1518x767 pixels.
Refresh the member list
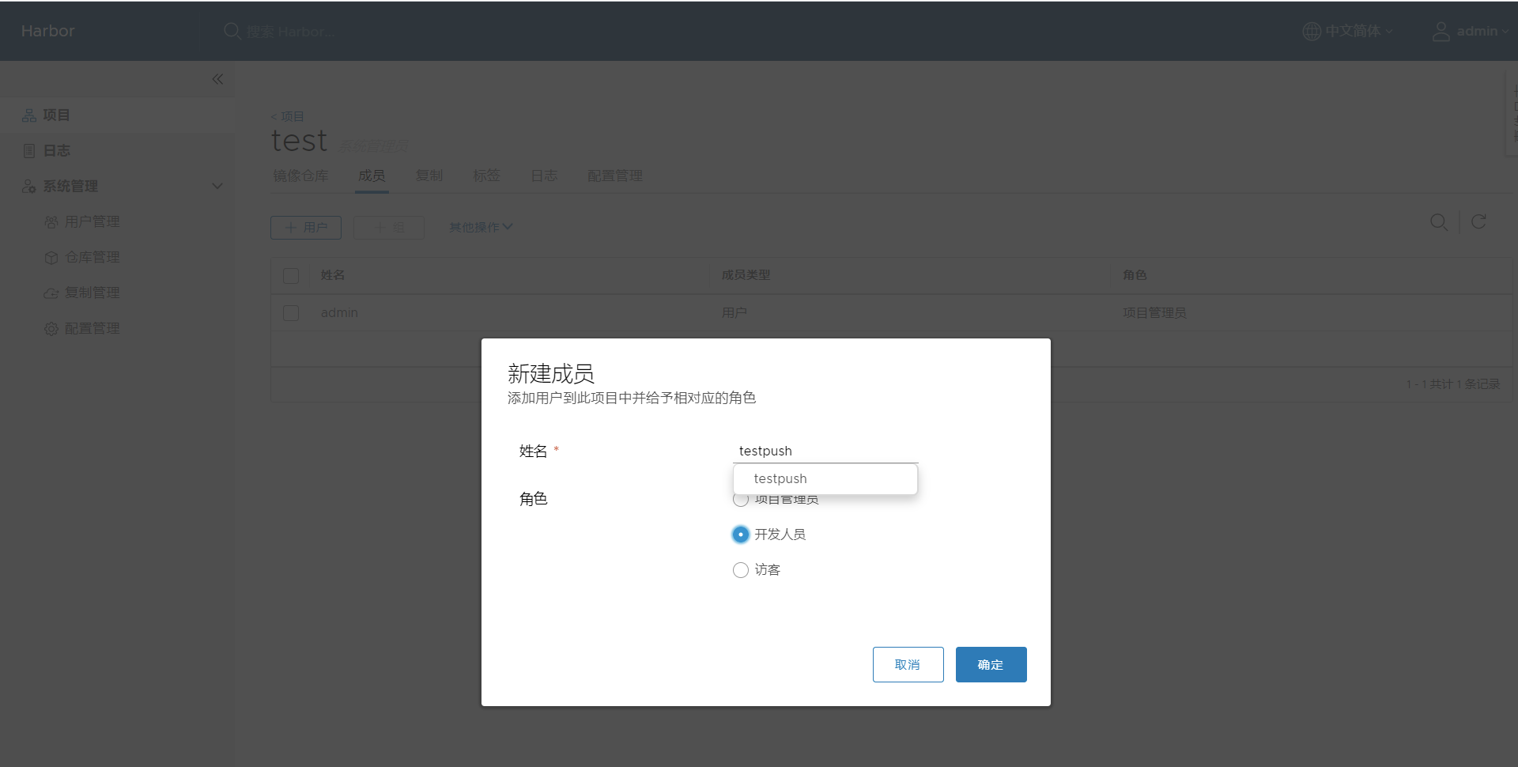click(1478, 222)
